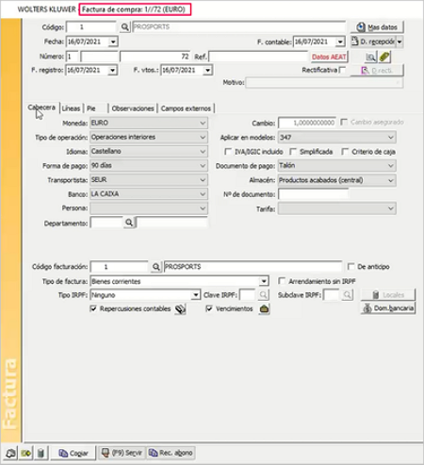Open the F. registro date dropdown
The height and width of the screenshot is (465, 424).
[x=112, y=70]
